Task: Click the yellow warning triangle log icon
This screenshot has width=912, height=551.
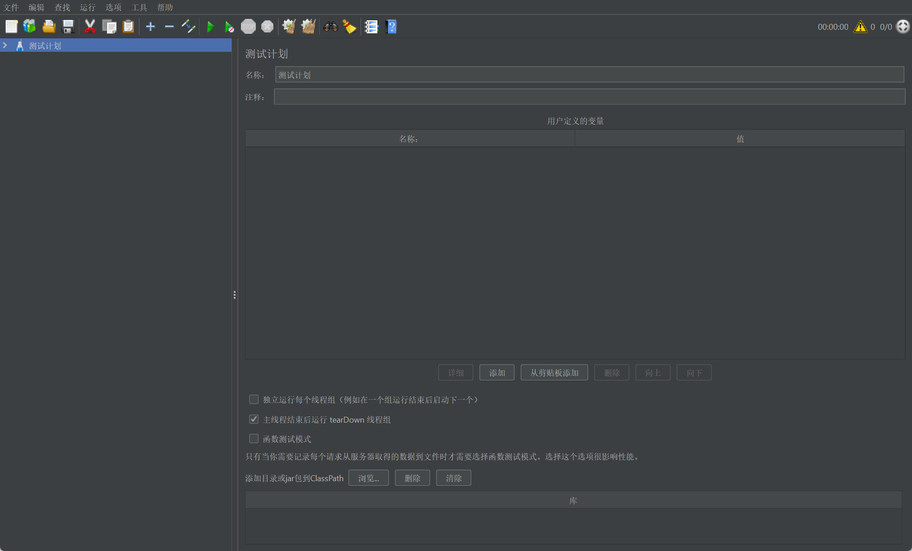Action: pyautogui.click(x=860, y=27)
